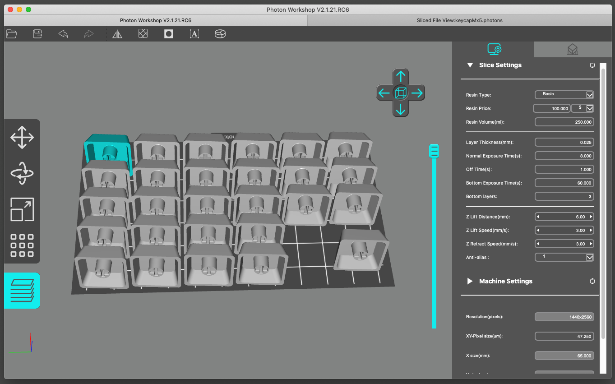
Task: Click the 'Layer Thickness(mm):' label
Action: click(490, 142)
